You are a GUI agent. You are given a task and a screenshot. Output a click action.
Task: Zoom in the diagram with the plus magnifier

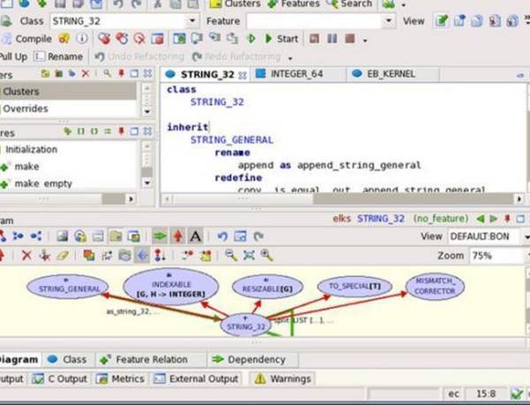pos(267,256)
